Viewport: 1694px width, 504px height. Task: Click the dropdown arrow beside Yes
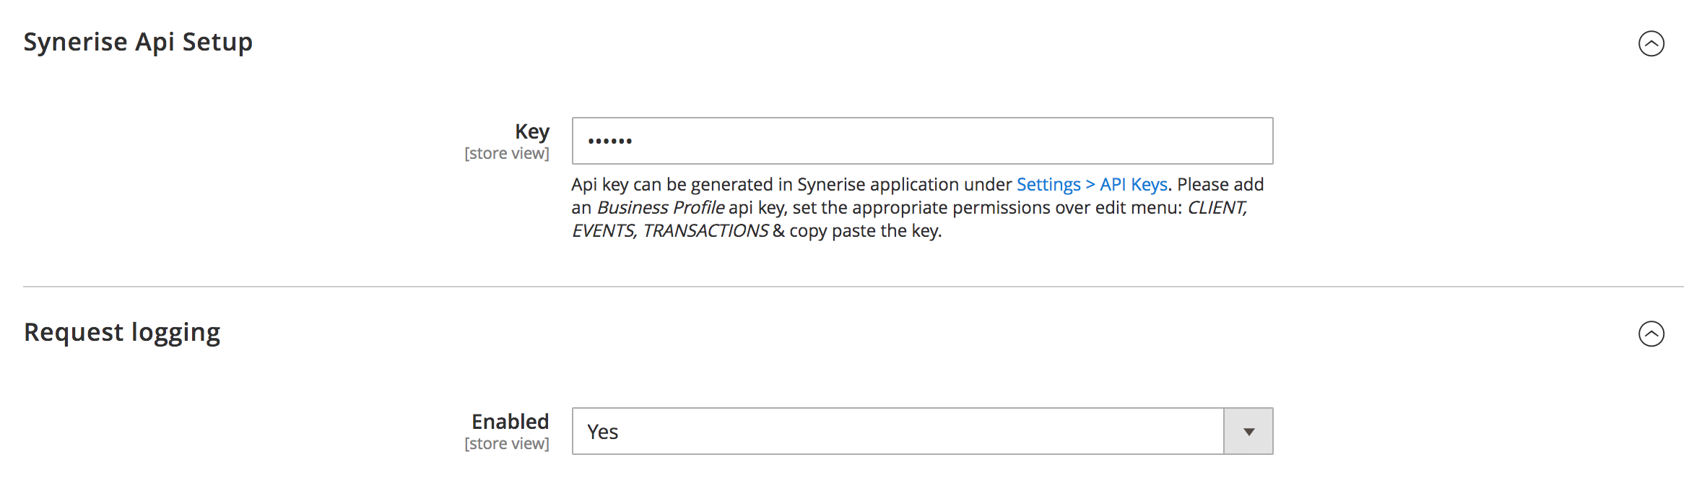(1250, 431)
